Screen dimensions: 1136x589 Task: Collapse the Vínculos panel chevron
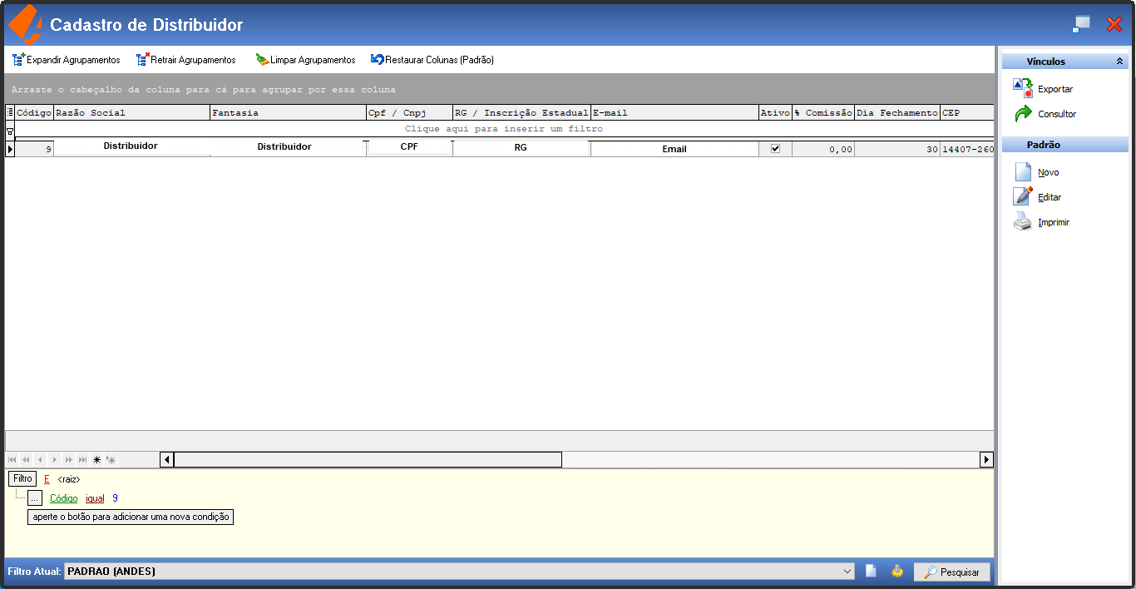(x=1119, y=62)
